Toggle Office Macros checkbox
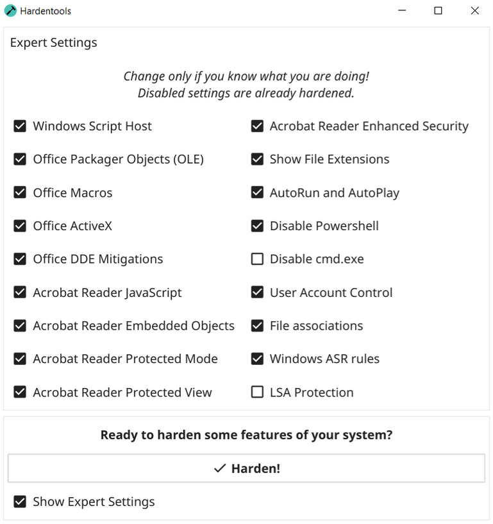Image resolution: width=493 pixels, height=524 pixels. [20, 192]
